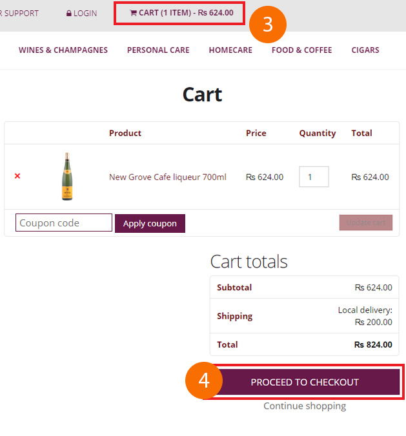Proceed to checkout
This screenshot has height=436, width=406.
pos(304,382)
